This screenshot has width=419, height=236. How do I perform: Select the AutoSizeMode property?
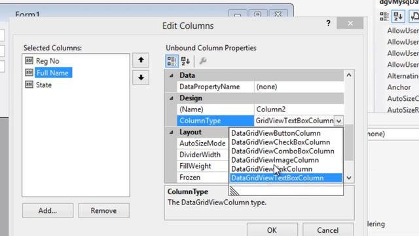click(202, 144)
